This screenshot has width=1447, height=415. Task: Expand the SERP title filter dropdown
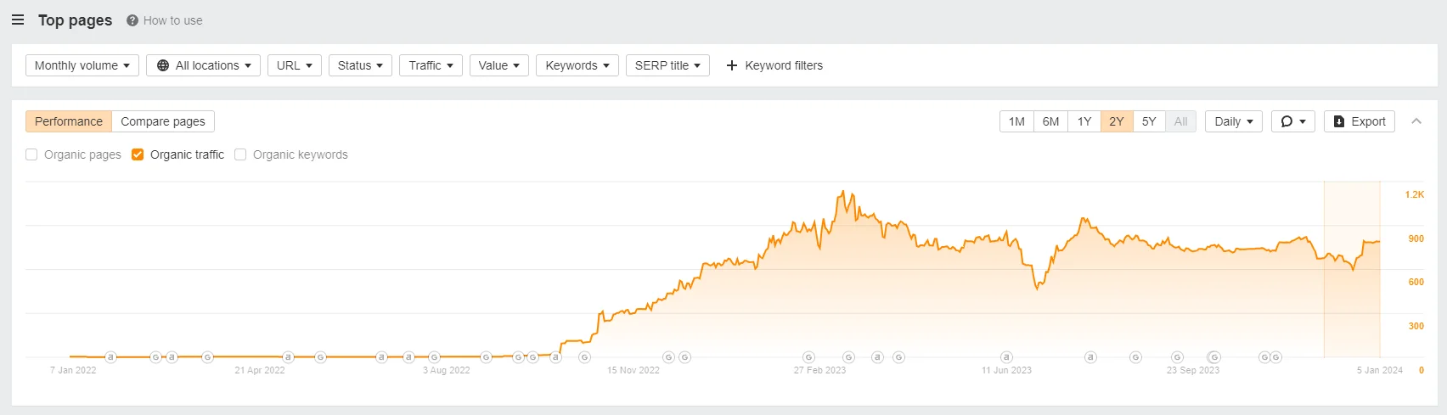click(667, 65)
